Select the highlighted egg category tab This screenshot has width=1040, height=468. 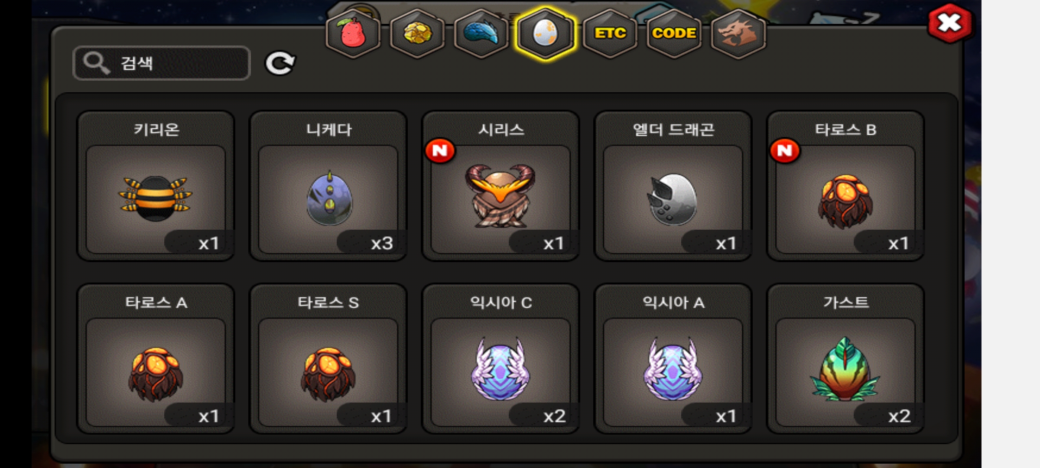coord(546,33)
